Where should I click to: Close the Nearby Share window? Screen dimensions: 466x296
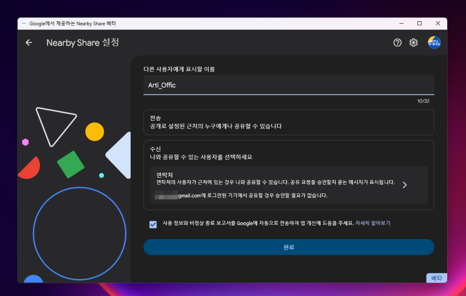438,24
